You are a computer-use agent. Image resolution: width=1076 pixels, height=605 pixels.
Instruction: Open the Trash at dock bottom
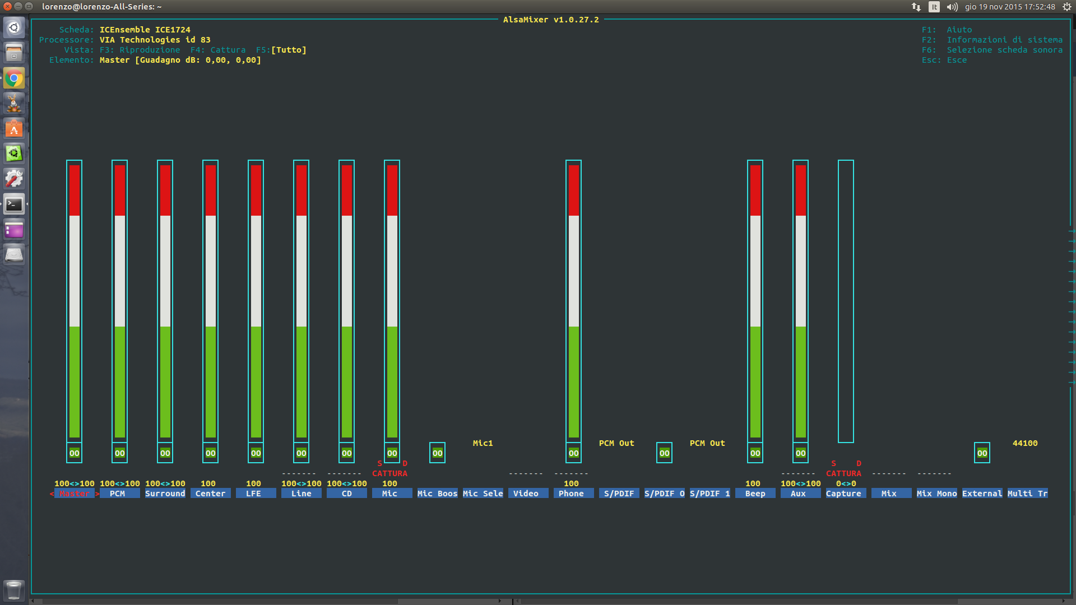coord(14,590)
